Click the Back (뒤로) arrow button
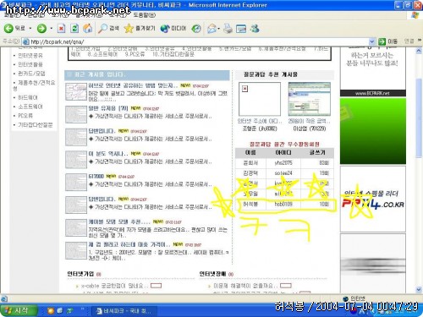The width and height of the screenshot is (423, 317). coord(14,28)
